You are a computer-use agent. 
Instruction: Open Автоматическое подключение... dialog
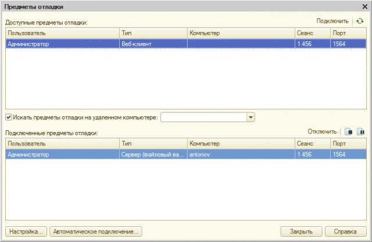(95, 232)
